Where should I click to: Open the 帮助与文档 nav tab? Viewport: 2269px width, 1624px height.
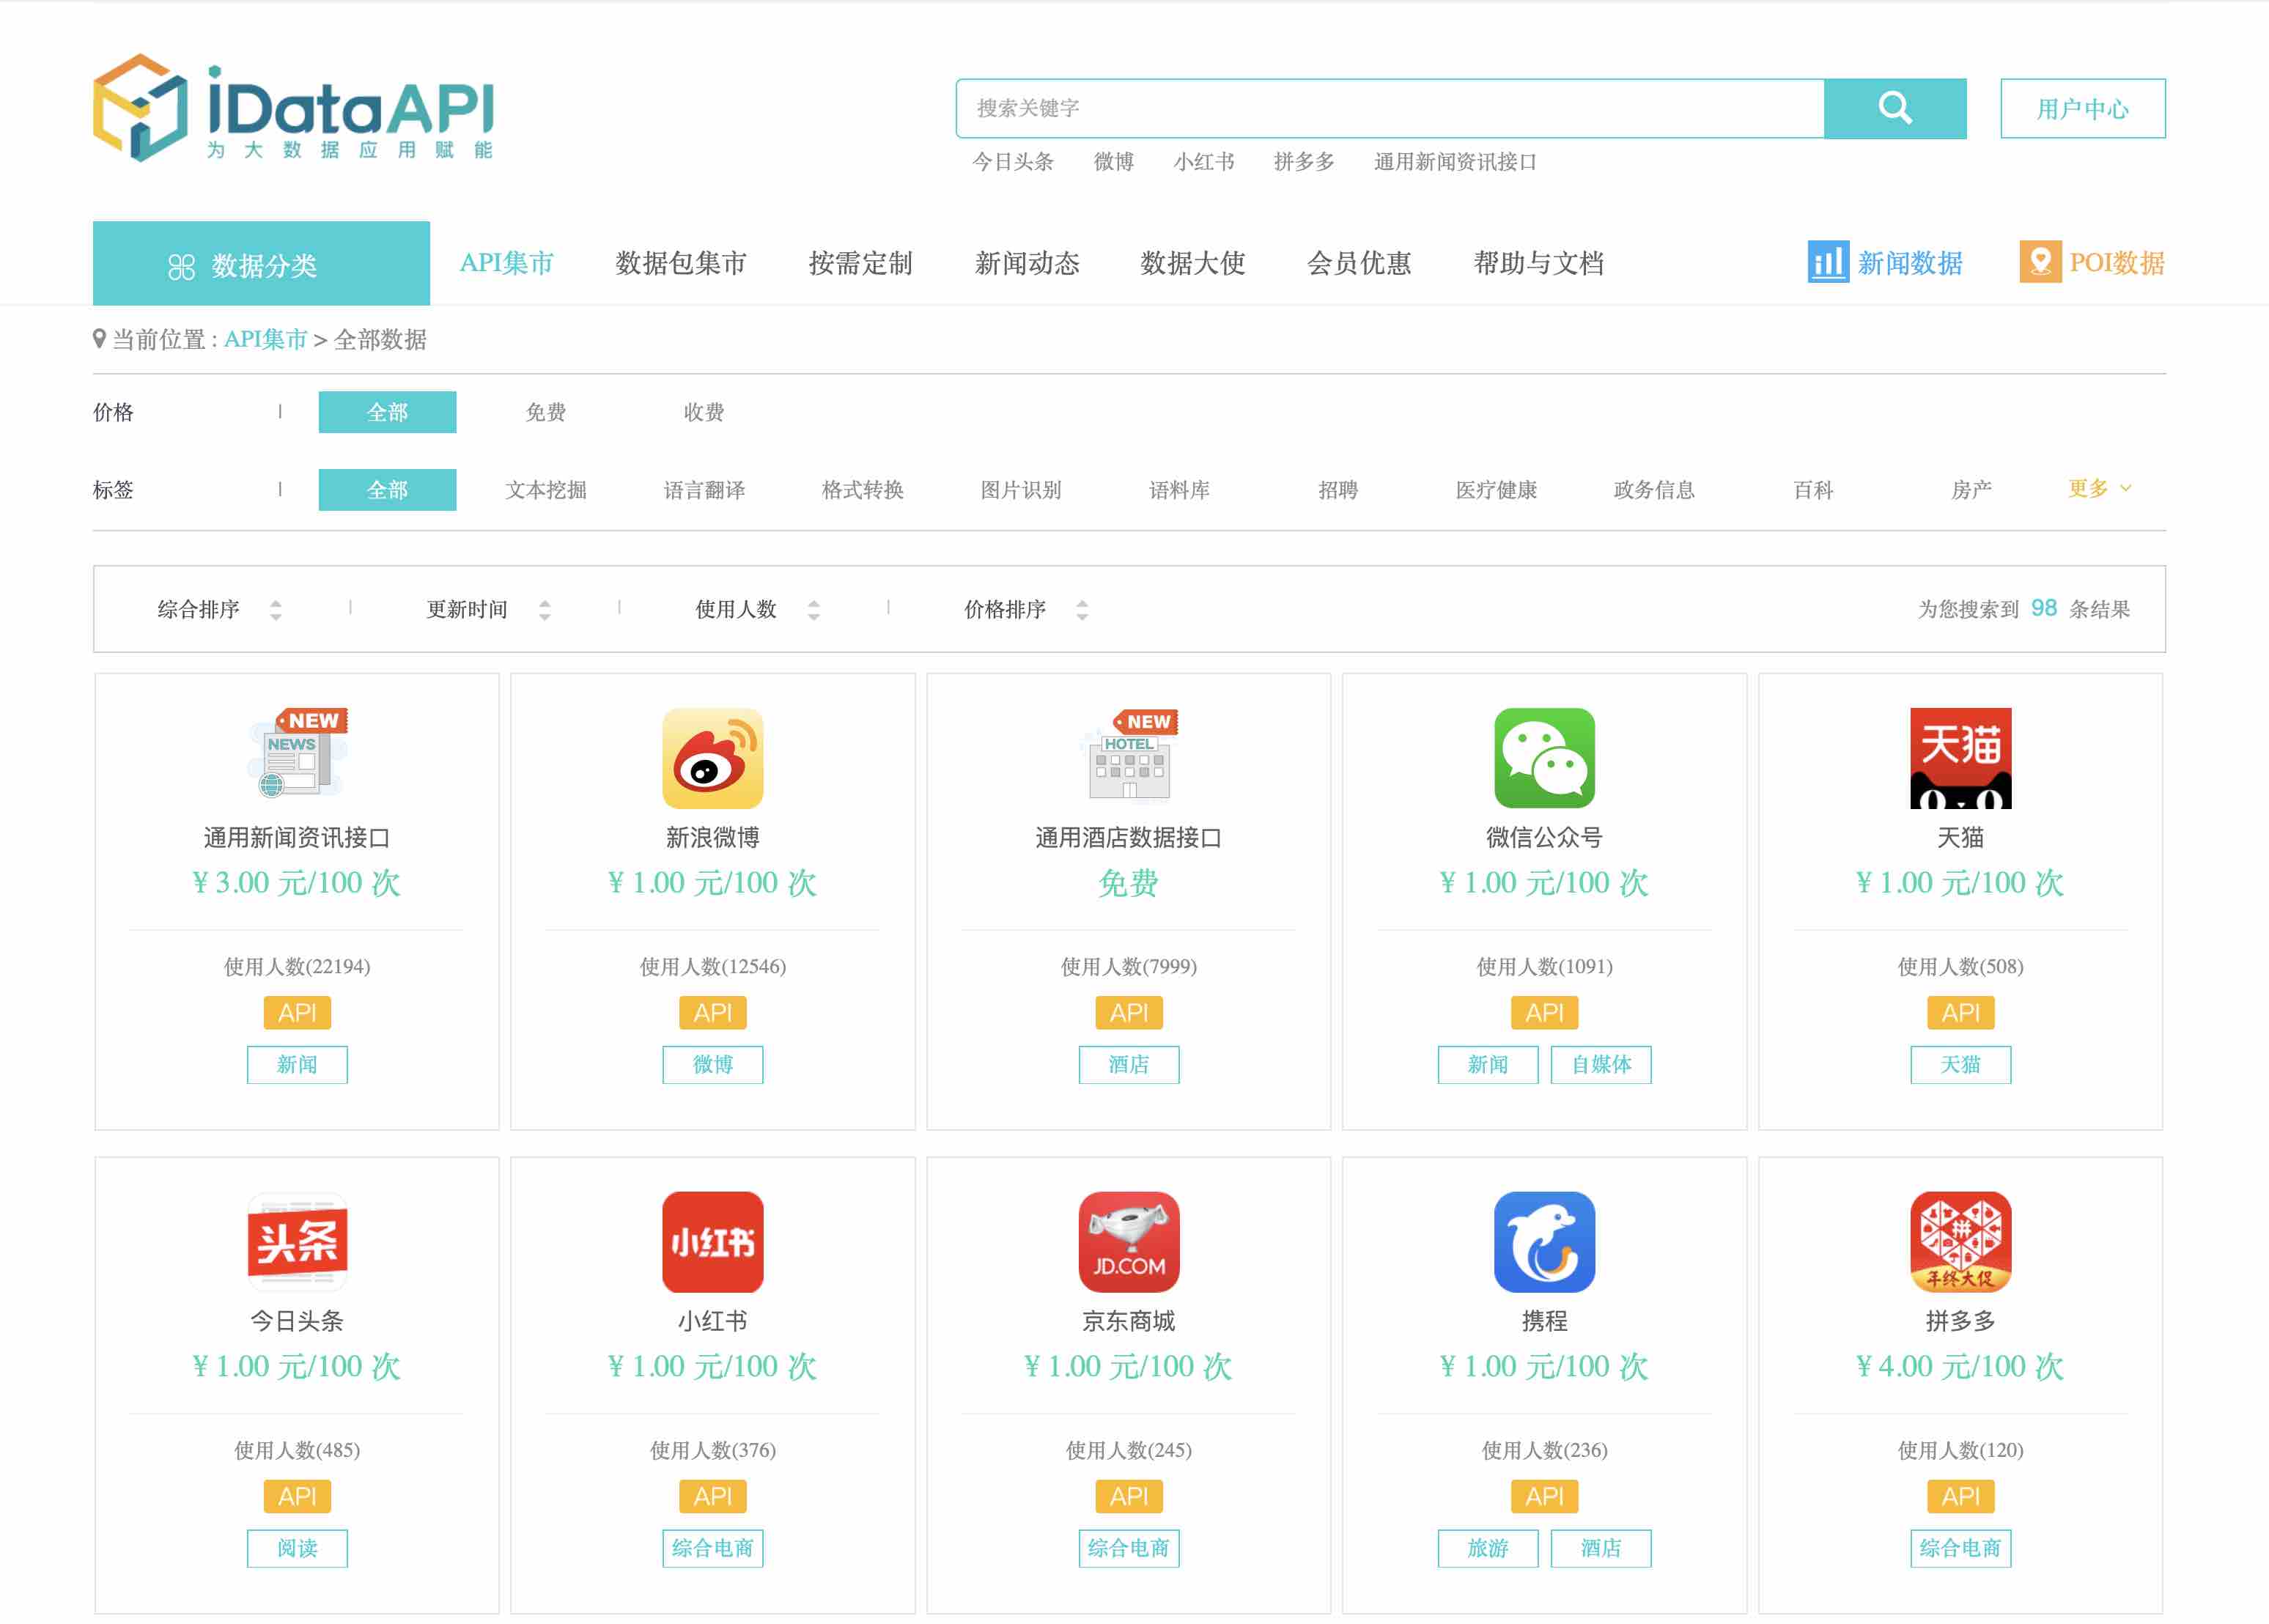[1538, 263]
